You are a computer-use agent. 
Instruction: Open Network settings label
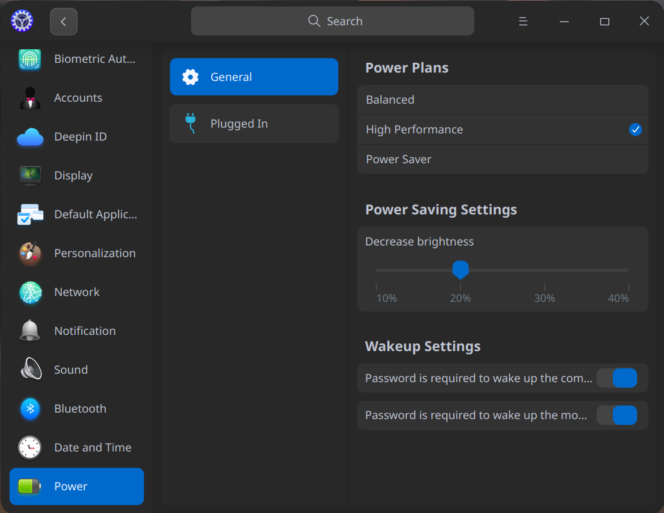coord(76,292)
